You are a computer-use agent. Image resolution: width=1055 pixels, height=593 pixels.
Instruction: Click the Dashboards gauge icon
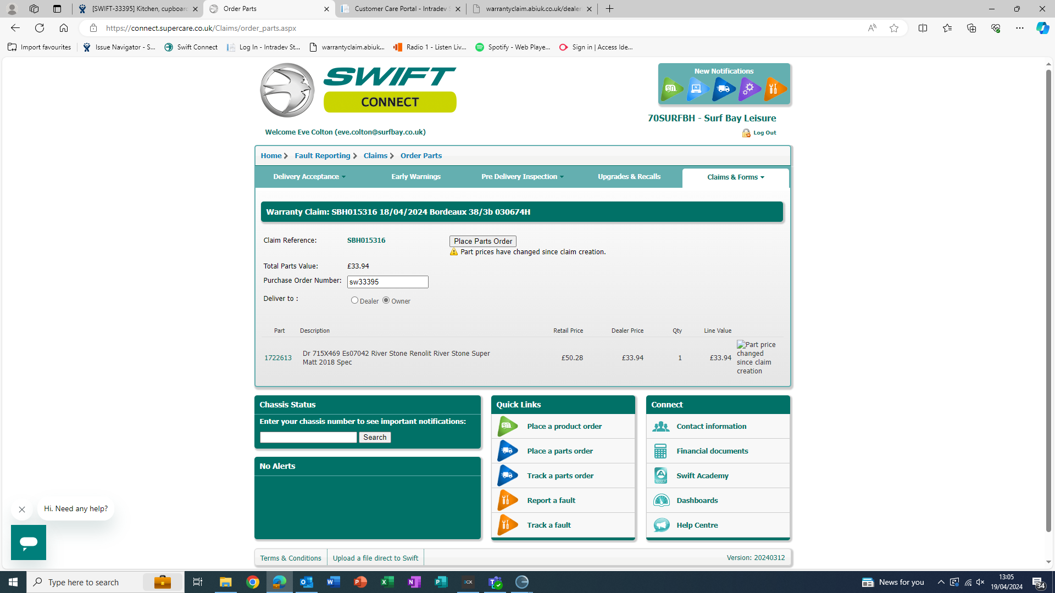660,500
